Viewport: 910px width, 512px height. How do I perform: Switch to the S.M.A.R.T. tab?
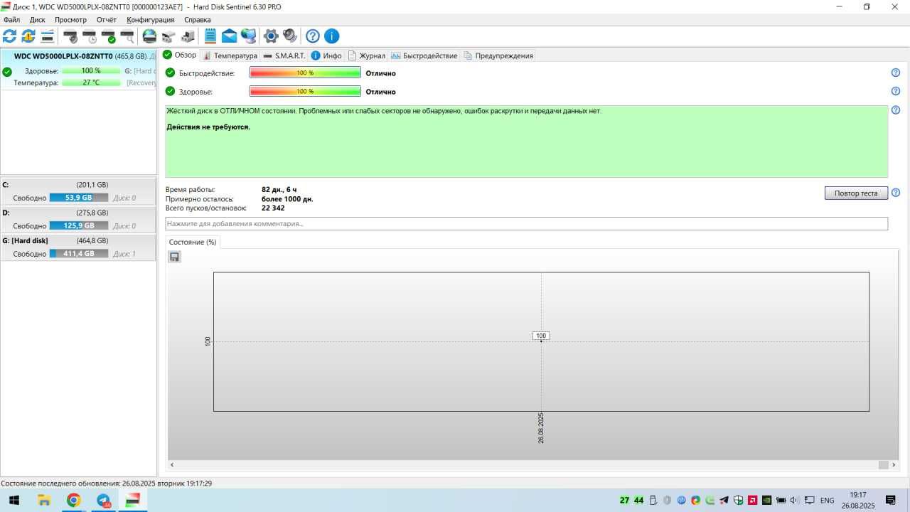pyautogui.click(x=284, y=55)
